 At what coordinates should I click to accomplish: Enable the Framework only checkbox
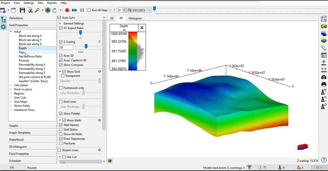(x=61, y=88)
